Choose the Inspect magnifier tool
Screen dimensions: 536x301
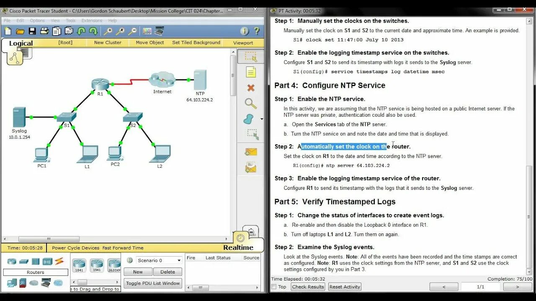(x=250, y=103)
